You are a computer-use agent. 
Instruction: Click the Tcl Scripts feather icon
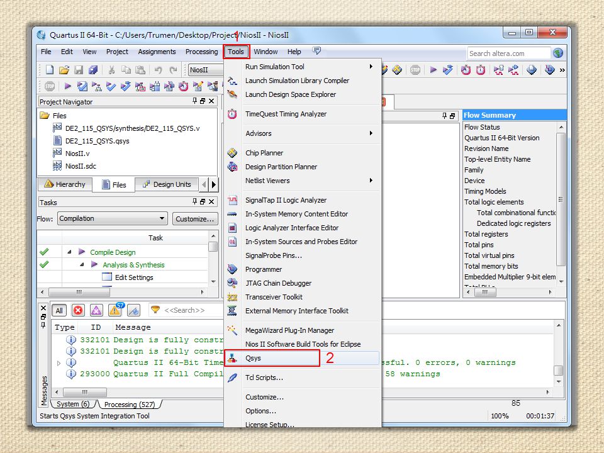click(x=232, y=377)
